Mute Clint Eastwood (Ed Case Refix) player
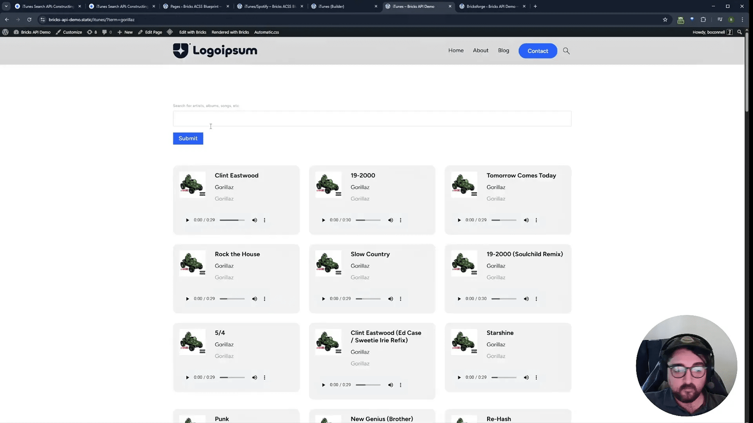753x423 pixels. 391,385
